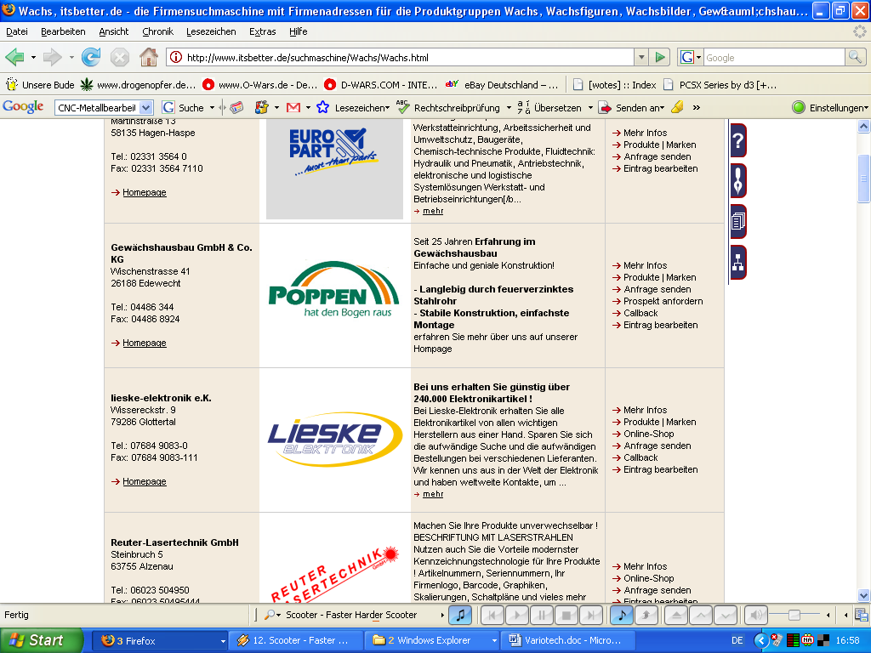Open the Ansicht menu

point(113,31)
